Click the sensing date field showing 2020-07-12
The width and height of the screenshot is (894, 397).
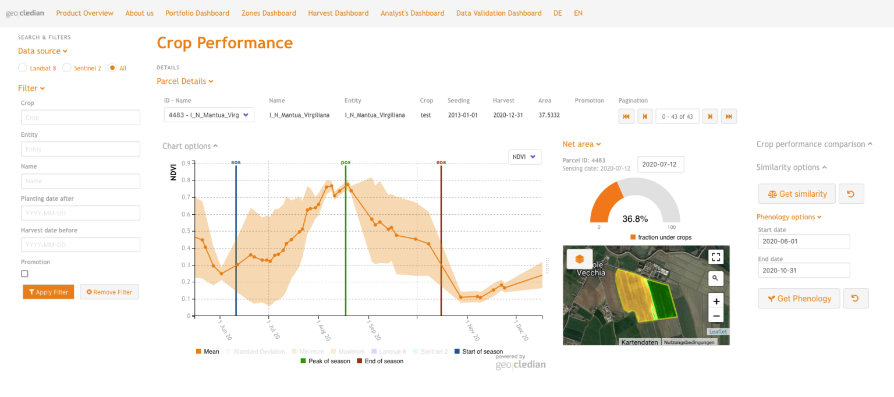[661, 164]
